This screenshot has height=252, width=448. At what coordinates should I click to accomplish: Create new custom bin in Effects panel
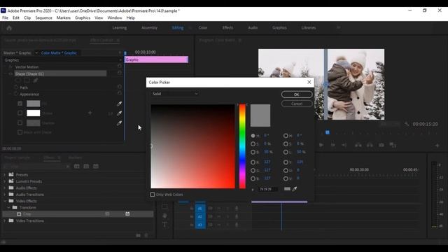[139, 235]
